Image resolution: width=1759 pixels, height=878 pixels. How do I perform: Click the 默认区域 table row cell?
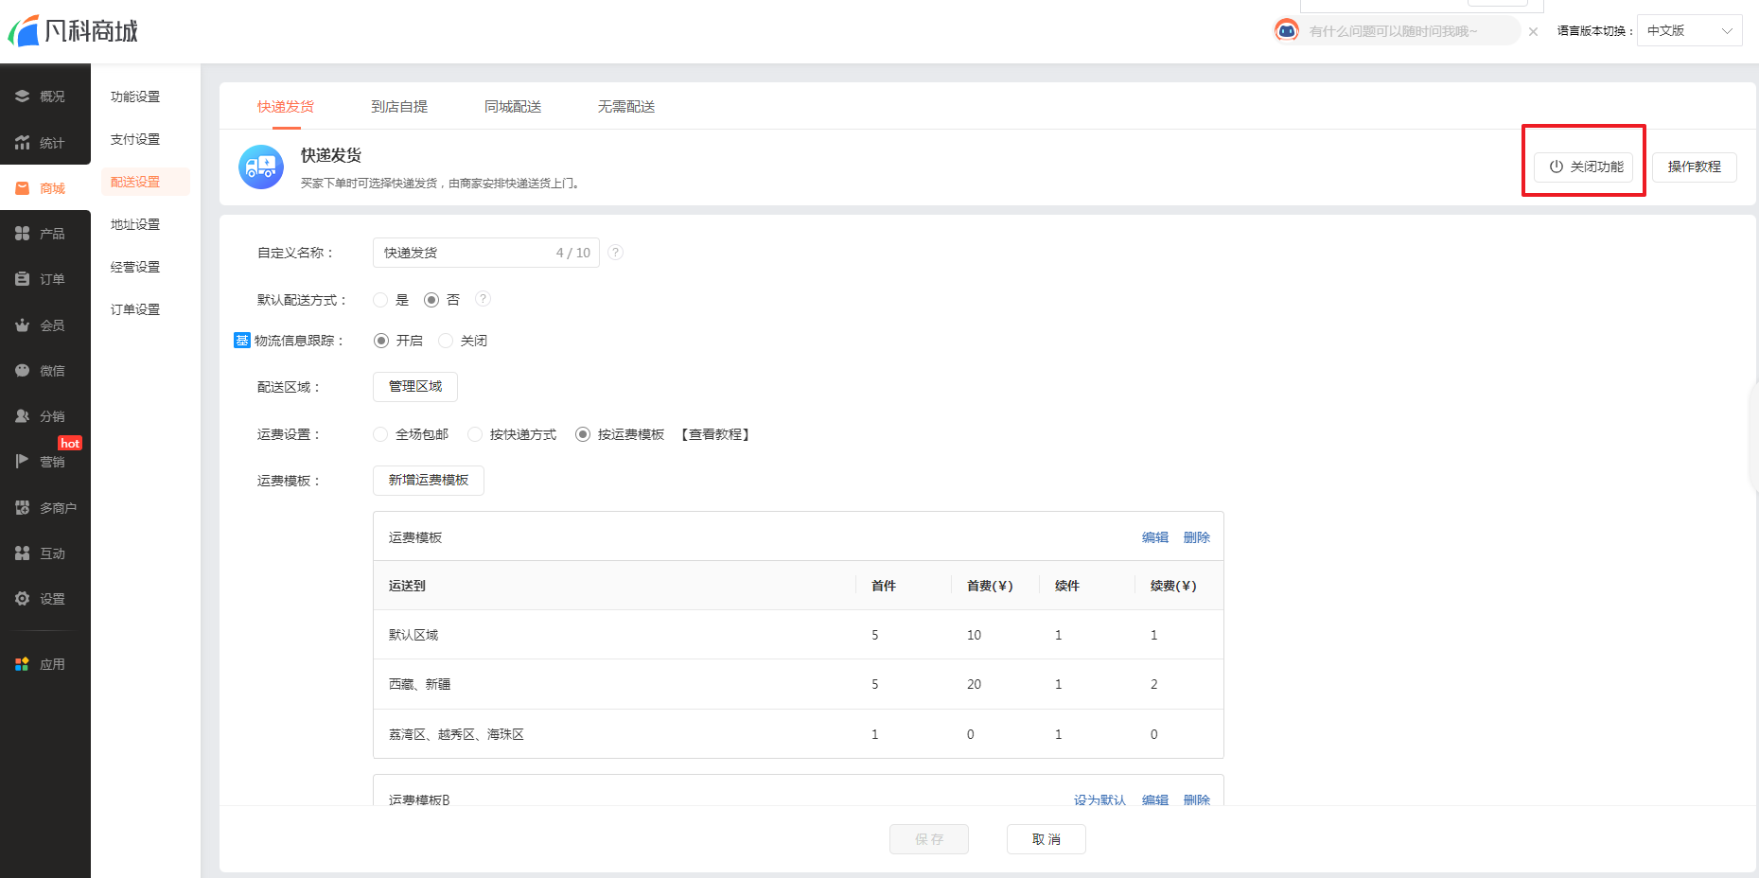click(x=413, y=635)
